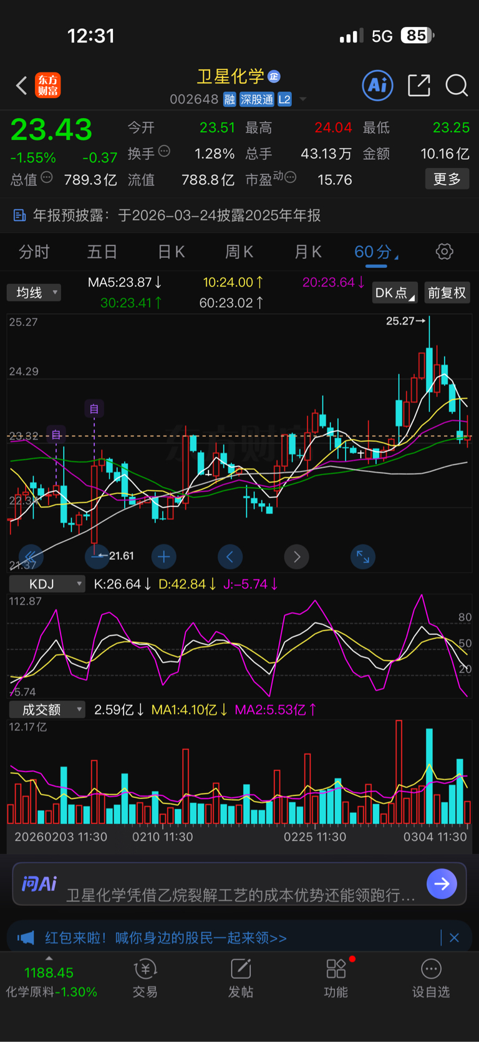This screenshot has height=1042, width=479.
Task: Tap the 总值 info circle icon
Action: tap(47, 178)
